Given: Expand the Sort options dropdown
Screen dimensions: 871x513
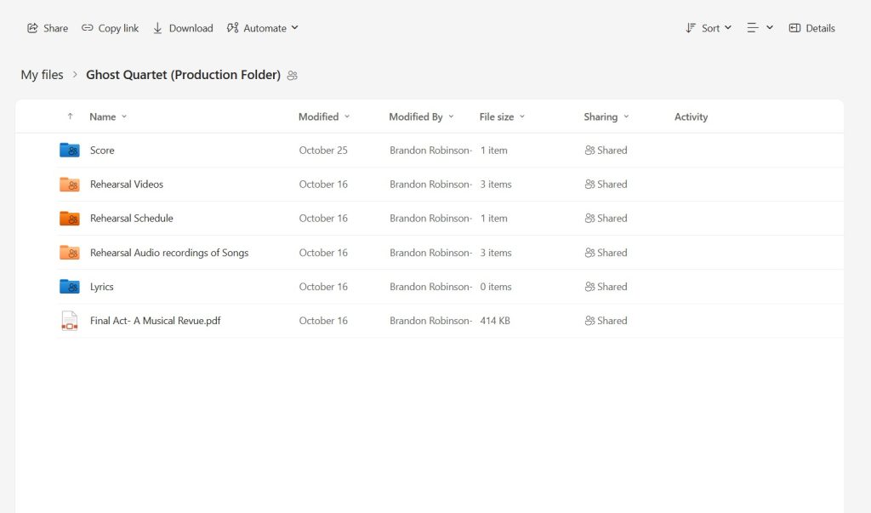Looking at the screenshot, I should coord(709,28).
